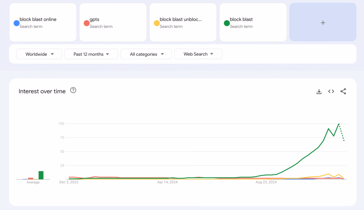This screenshot has height=210, width=364.
Task: Click the 100 value on the y-axis
Action: [x=61, y=124]
